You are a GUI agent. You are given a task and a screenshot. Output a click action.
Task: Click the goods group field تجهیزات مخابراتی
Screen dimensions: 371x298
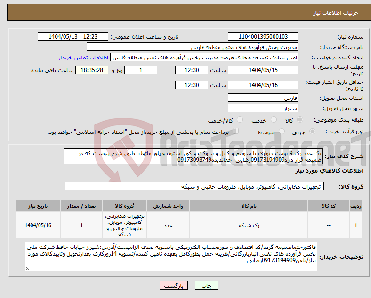[194, 186]
